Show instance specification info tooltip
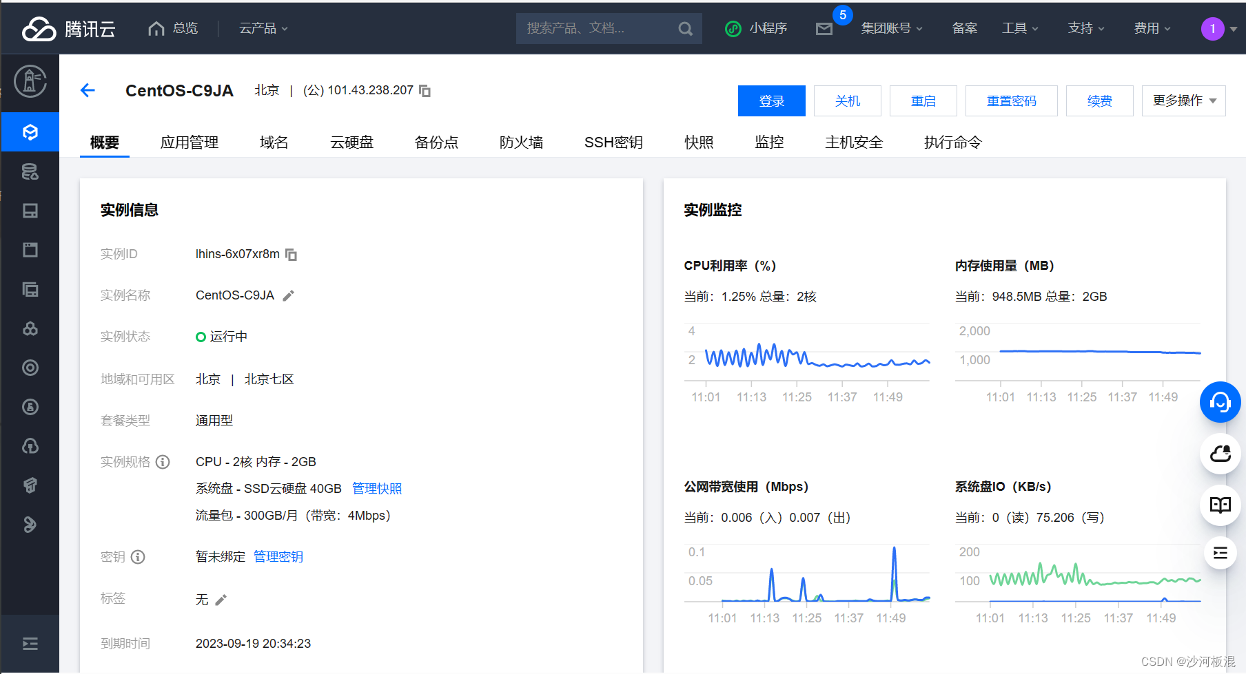 (x=163, y=462)
